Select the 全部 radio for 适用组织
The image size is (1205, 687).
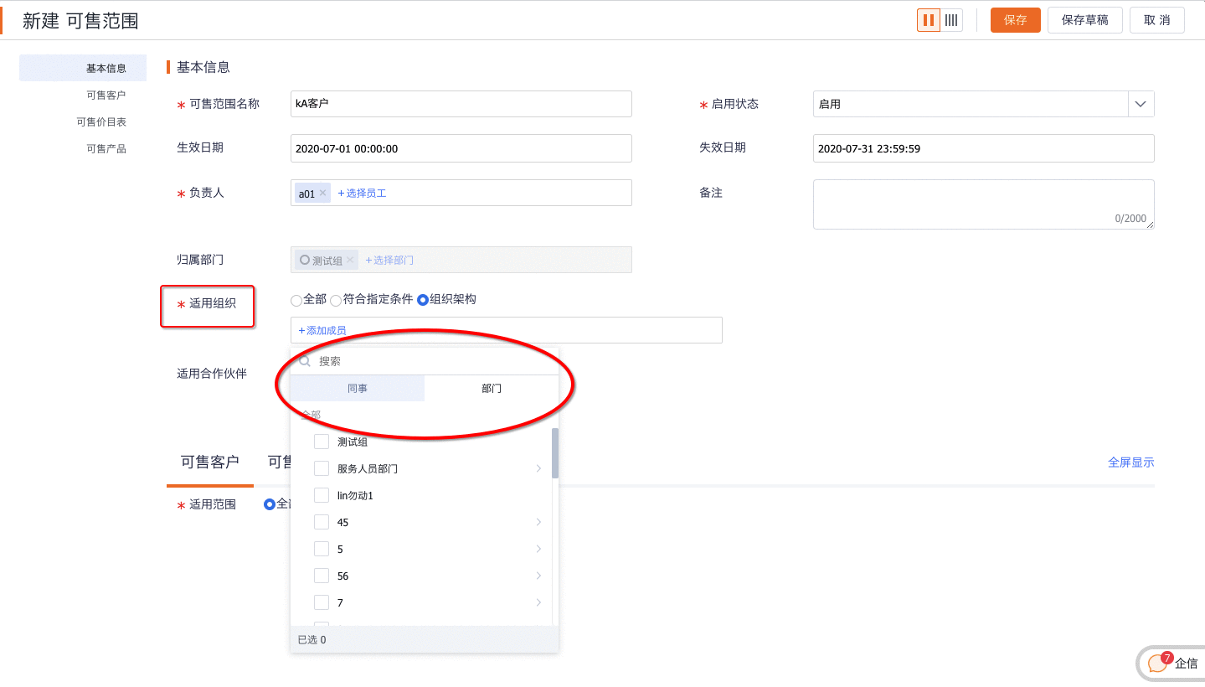[x=296, y=301]
